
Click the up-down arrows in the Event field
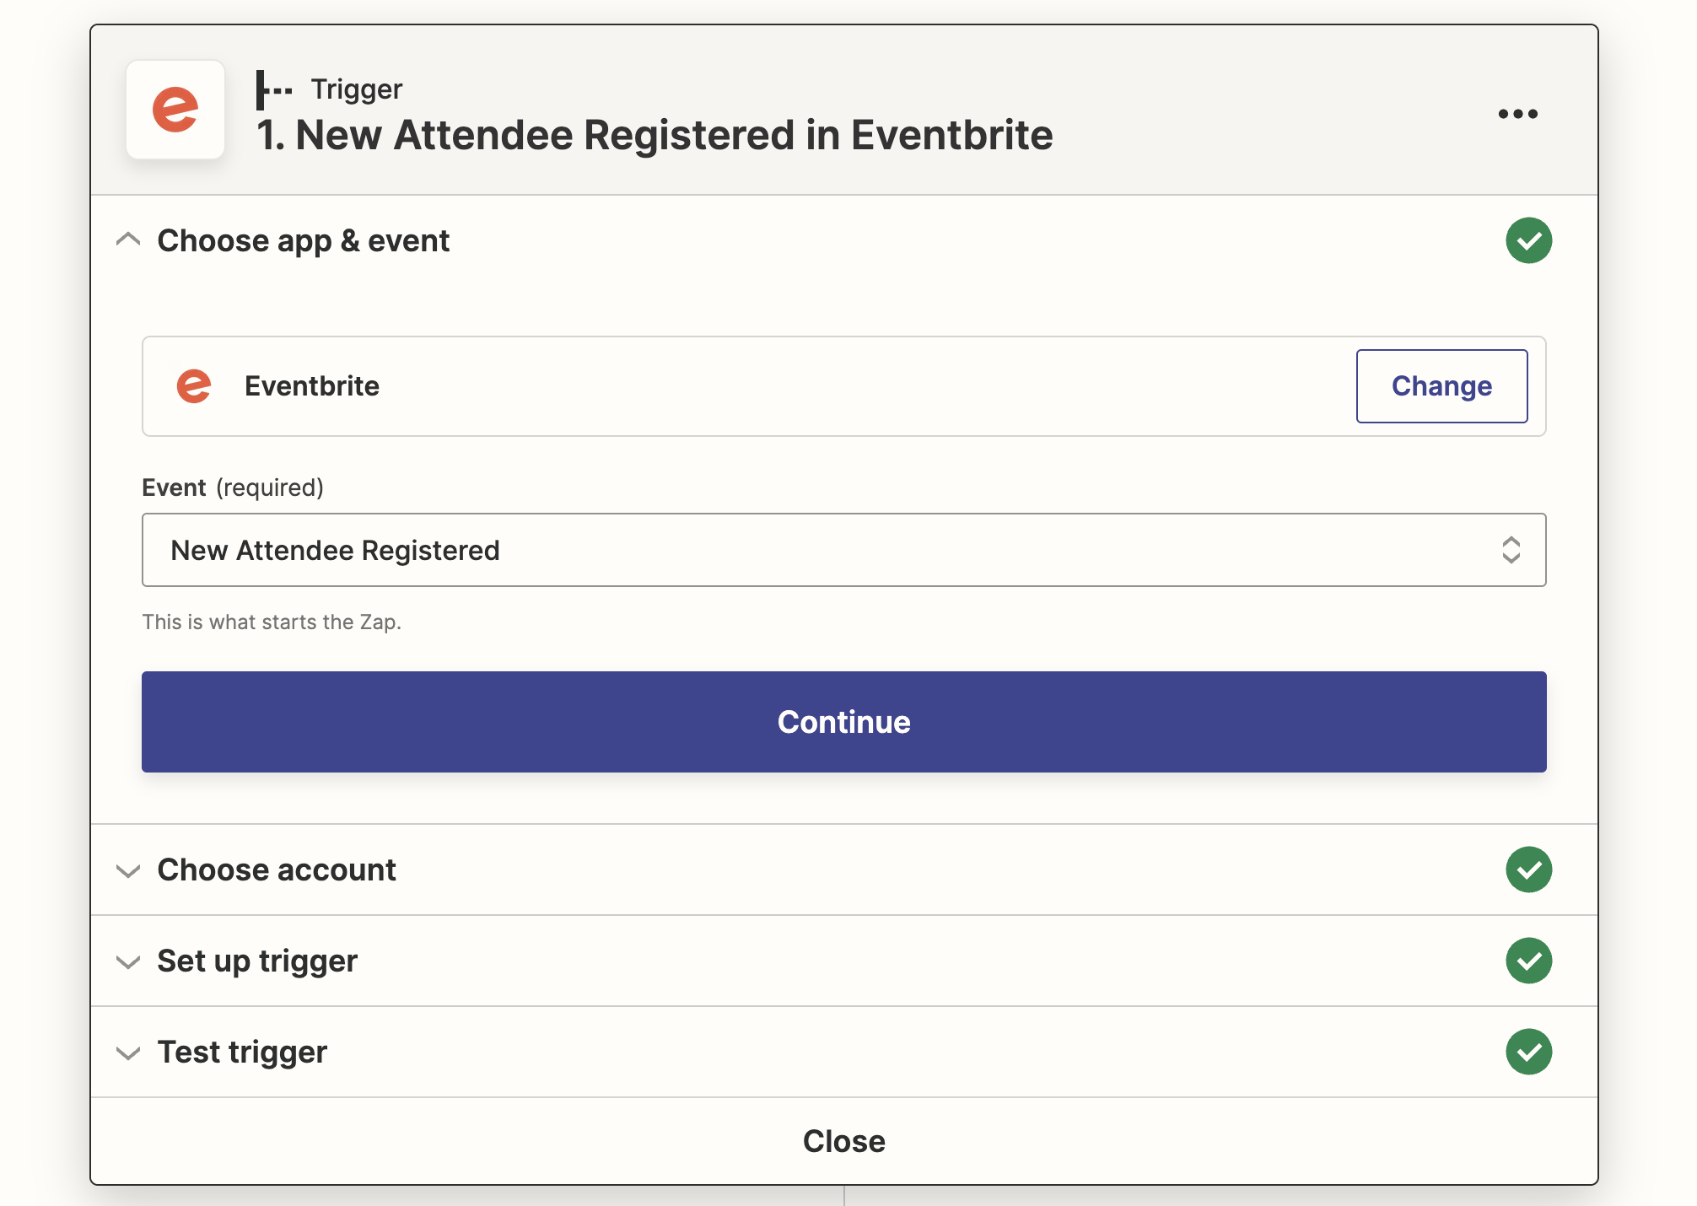click(1513, 550)
